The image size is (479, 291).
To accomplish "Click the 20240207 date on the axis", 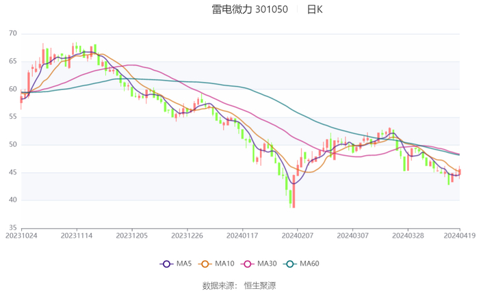I will [297, 236].
